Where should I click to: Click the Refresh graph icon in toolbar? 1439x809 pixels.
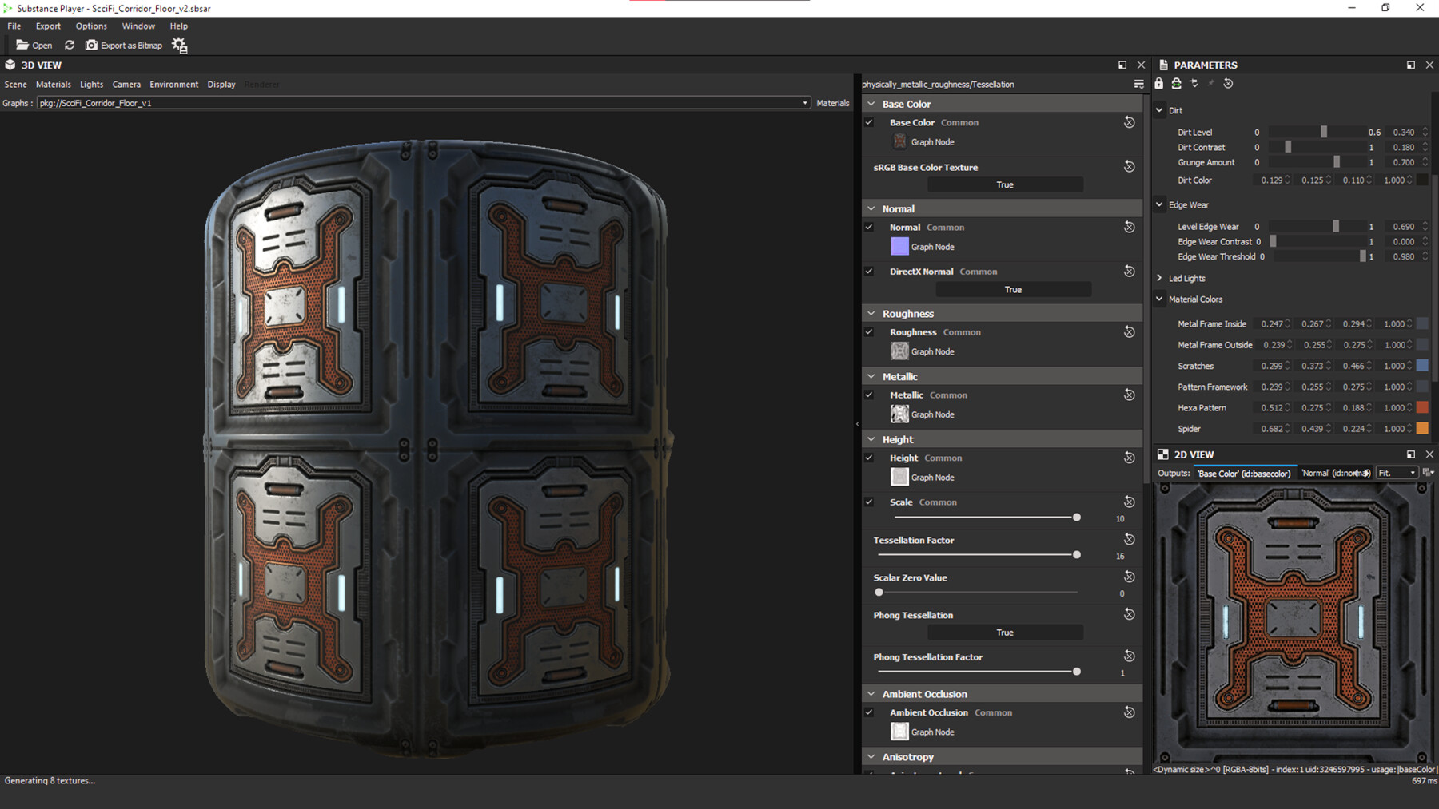pyautogui.click(x=70, y=45)
